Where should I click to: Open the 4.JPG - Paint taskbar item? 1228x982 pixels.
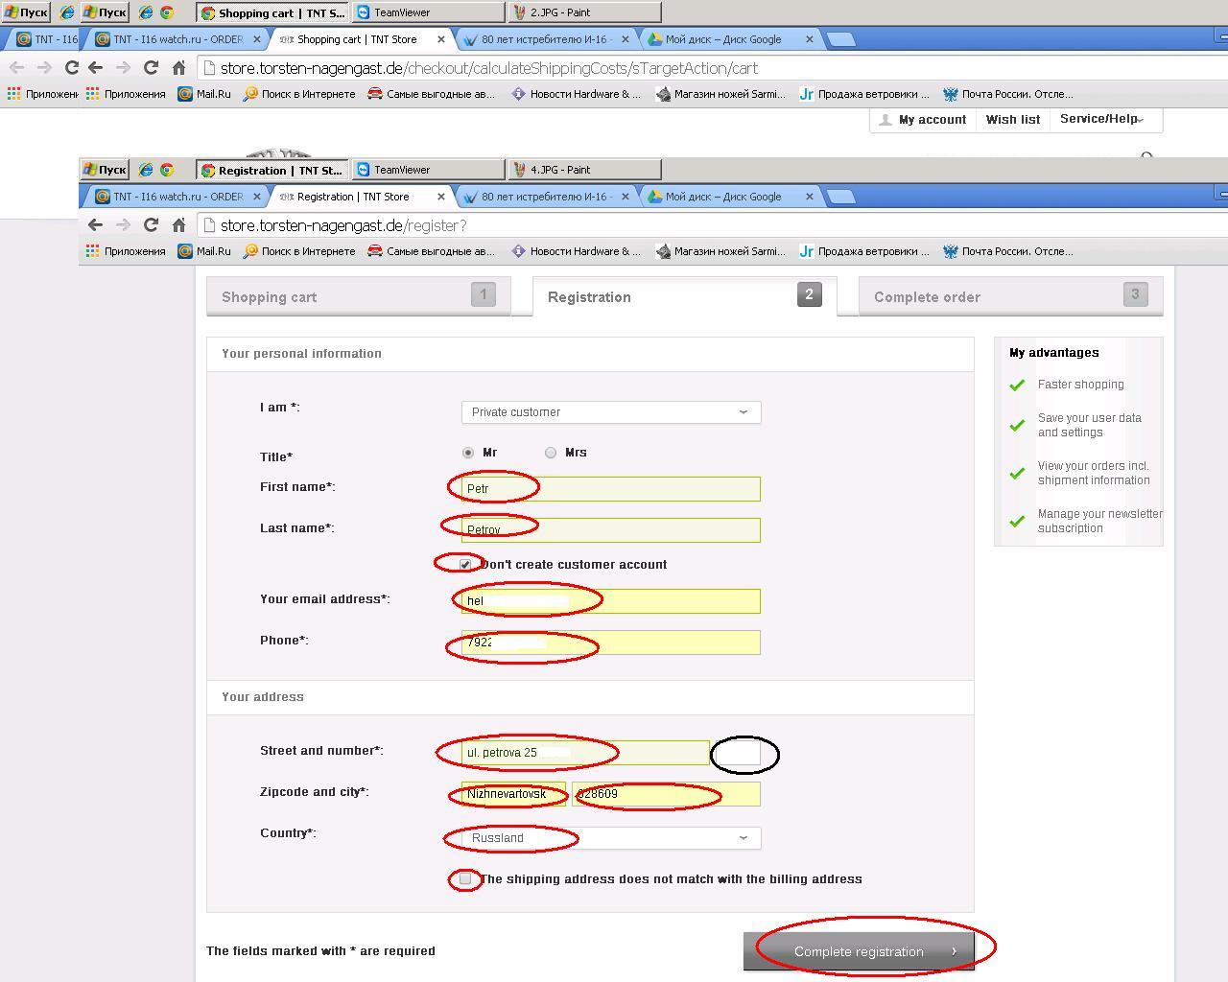click(584, 170)
